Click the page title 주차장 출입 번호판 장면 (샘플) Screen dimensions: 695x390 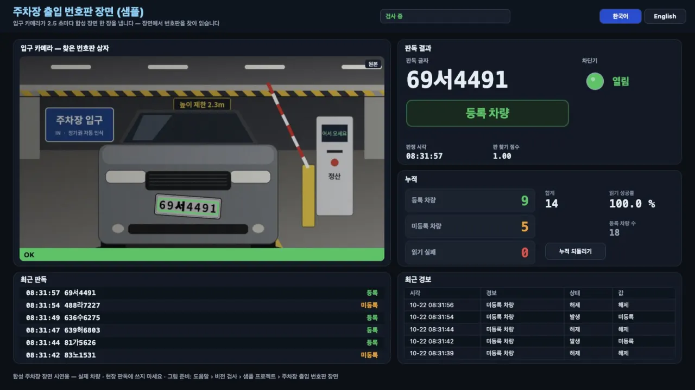(x=78, y=12)
